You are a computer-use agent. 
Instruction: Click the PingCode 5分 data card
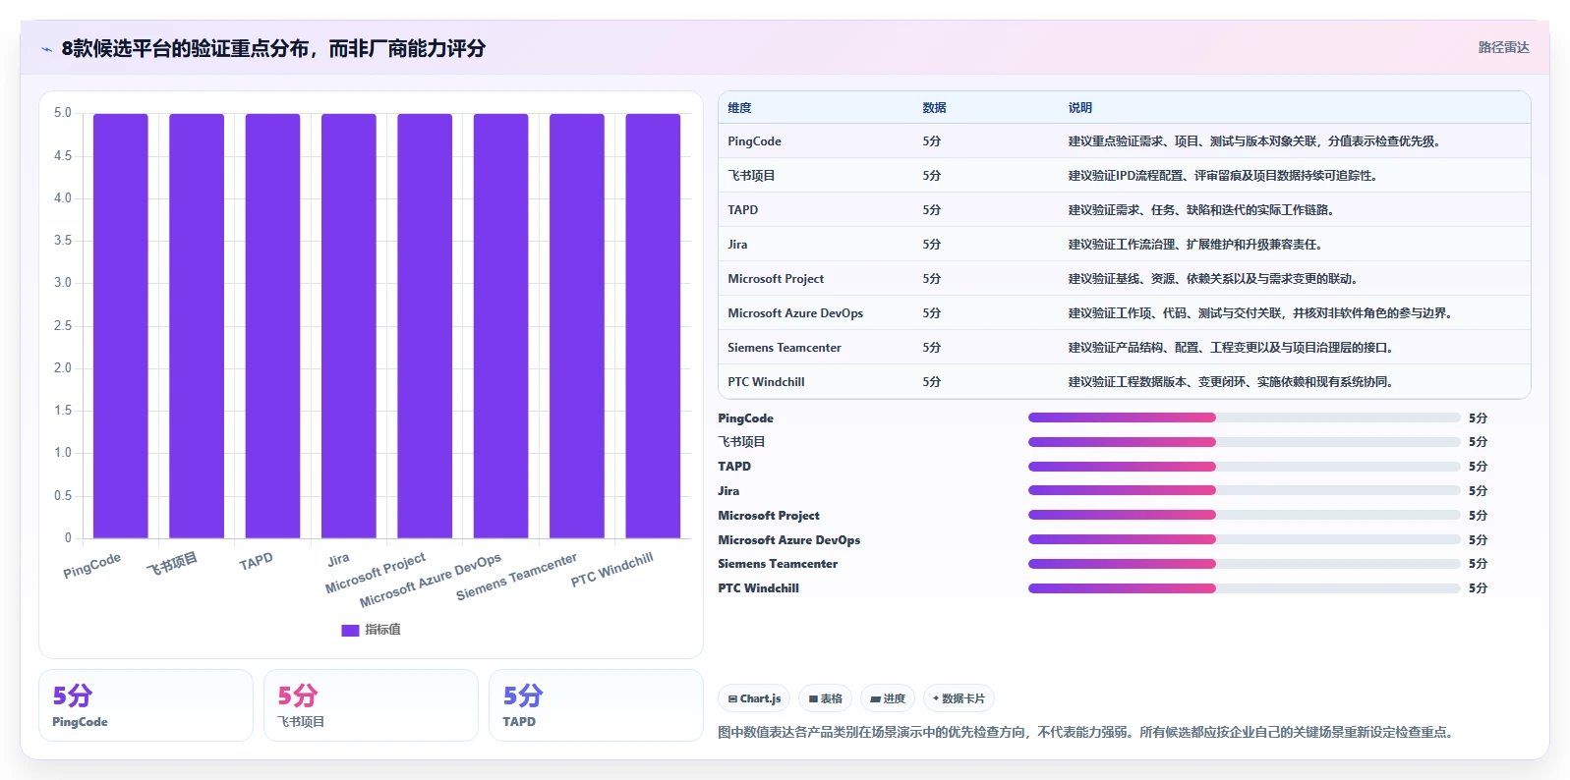pyautogui.click(x=145, y=705)
